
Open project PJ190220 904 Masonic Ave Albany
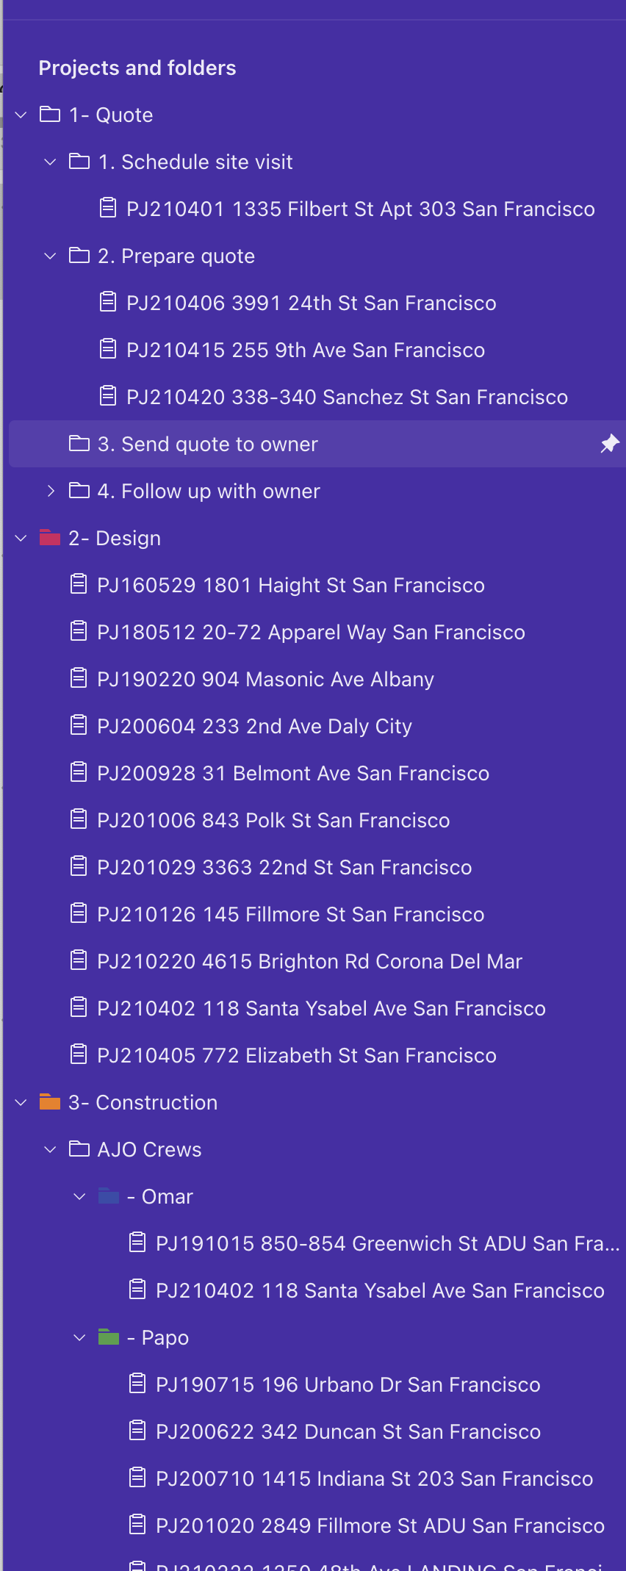[x=265, y=679]
